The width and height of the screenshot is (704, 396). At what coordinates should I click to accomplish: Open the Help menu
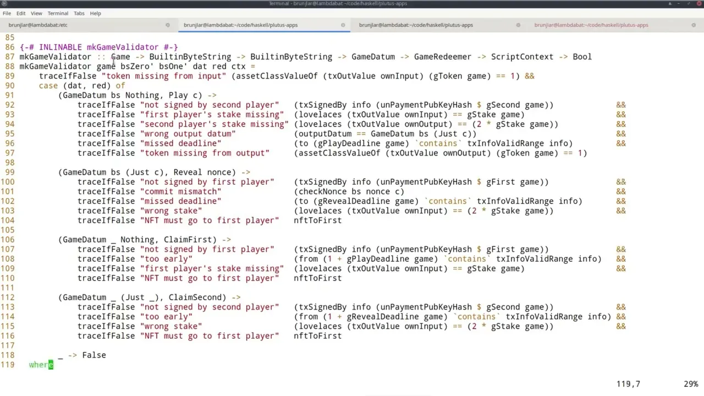95,13
